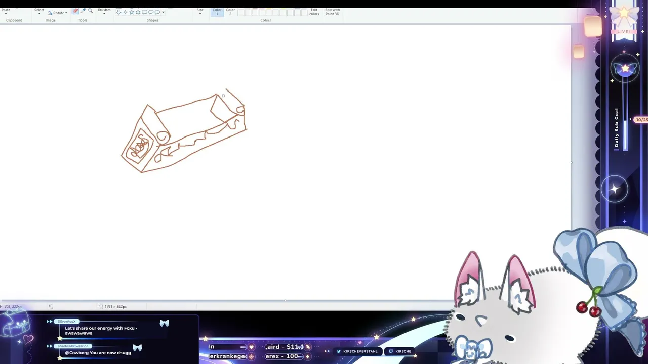Image resolution: width=648 pixels, height=364 pixels.
Task: Open Edit colors dialog
Action: point(314,12)
